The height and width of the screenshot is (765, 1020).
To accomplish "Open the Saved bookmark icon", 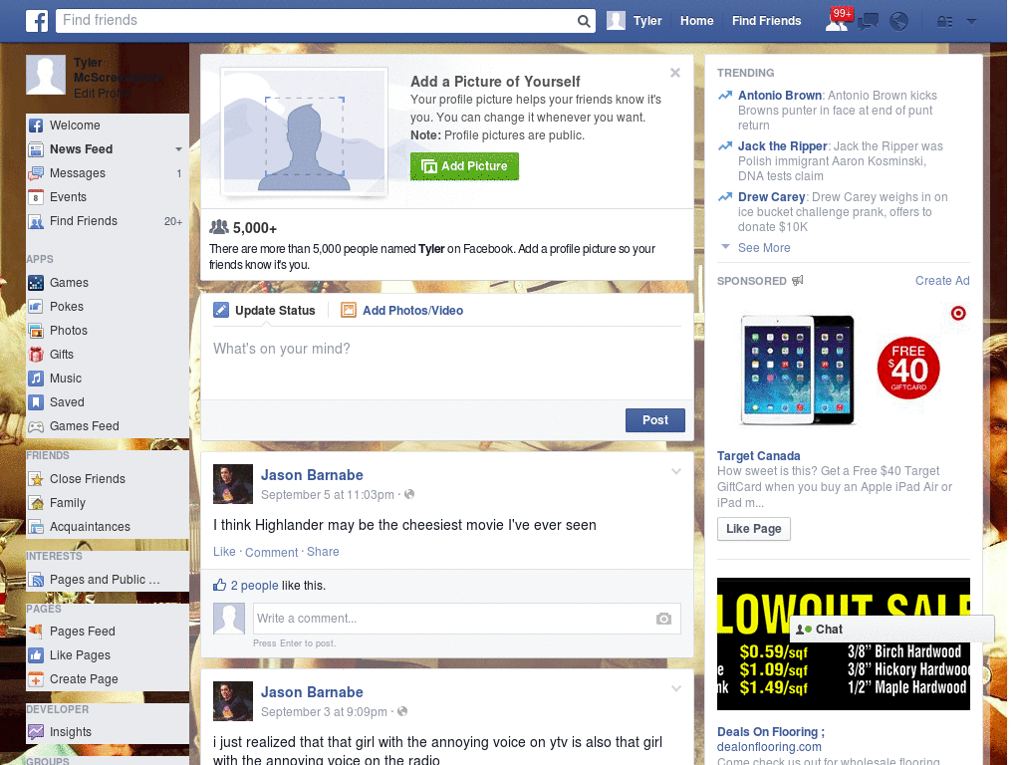I will click(x=36, y=402).
